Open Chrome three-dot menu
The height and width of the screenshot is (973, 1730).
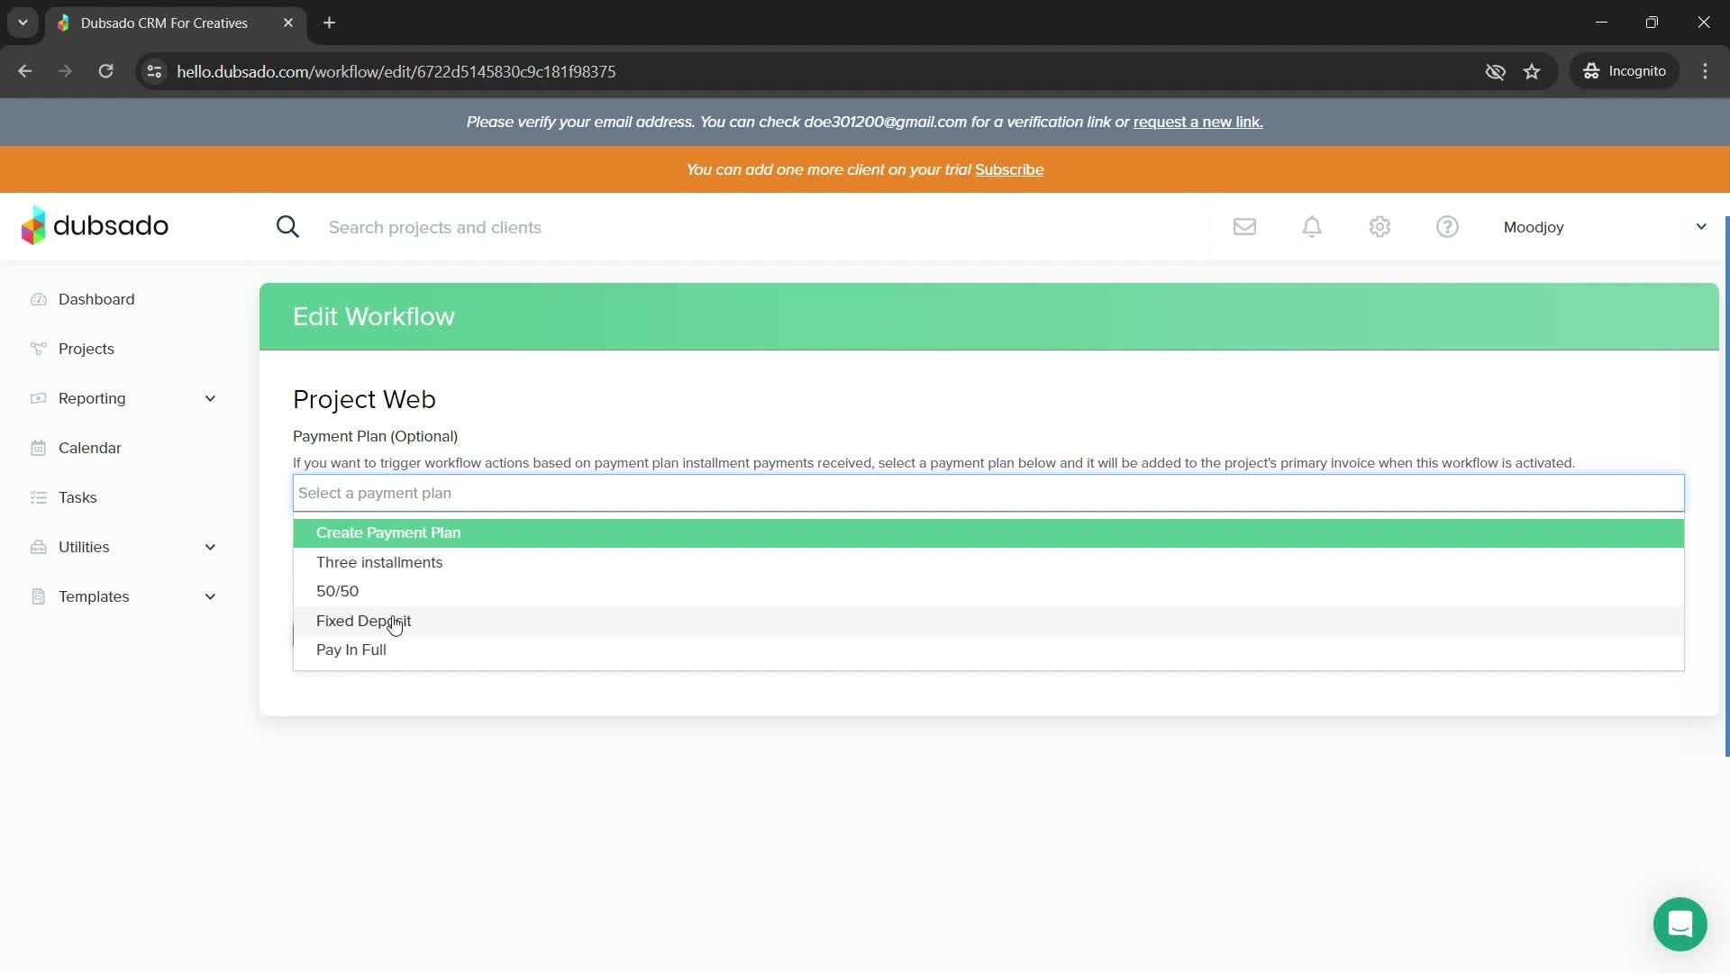pyautogui.click(x=1705, y=71)
